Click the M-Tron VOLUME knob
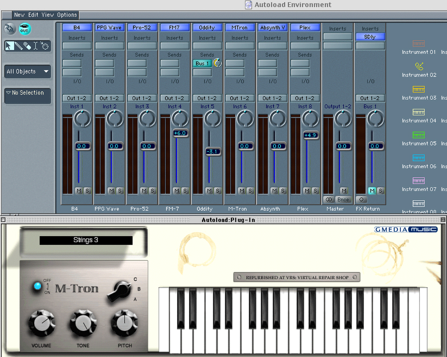The height and width of the screenshot is (357, 447). point(42,323)
